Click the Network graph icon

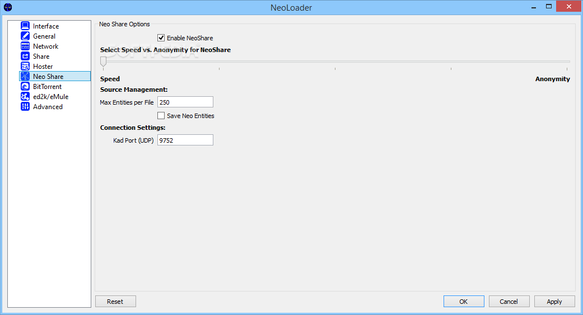[x=25, y=46]
